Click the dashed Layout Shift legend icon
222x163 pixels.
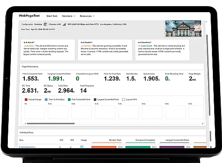(x=124, y=100)
